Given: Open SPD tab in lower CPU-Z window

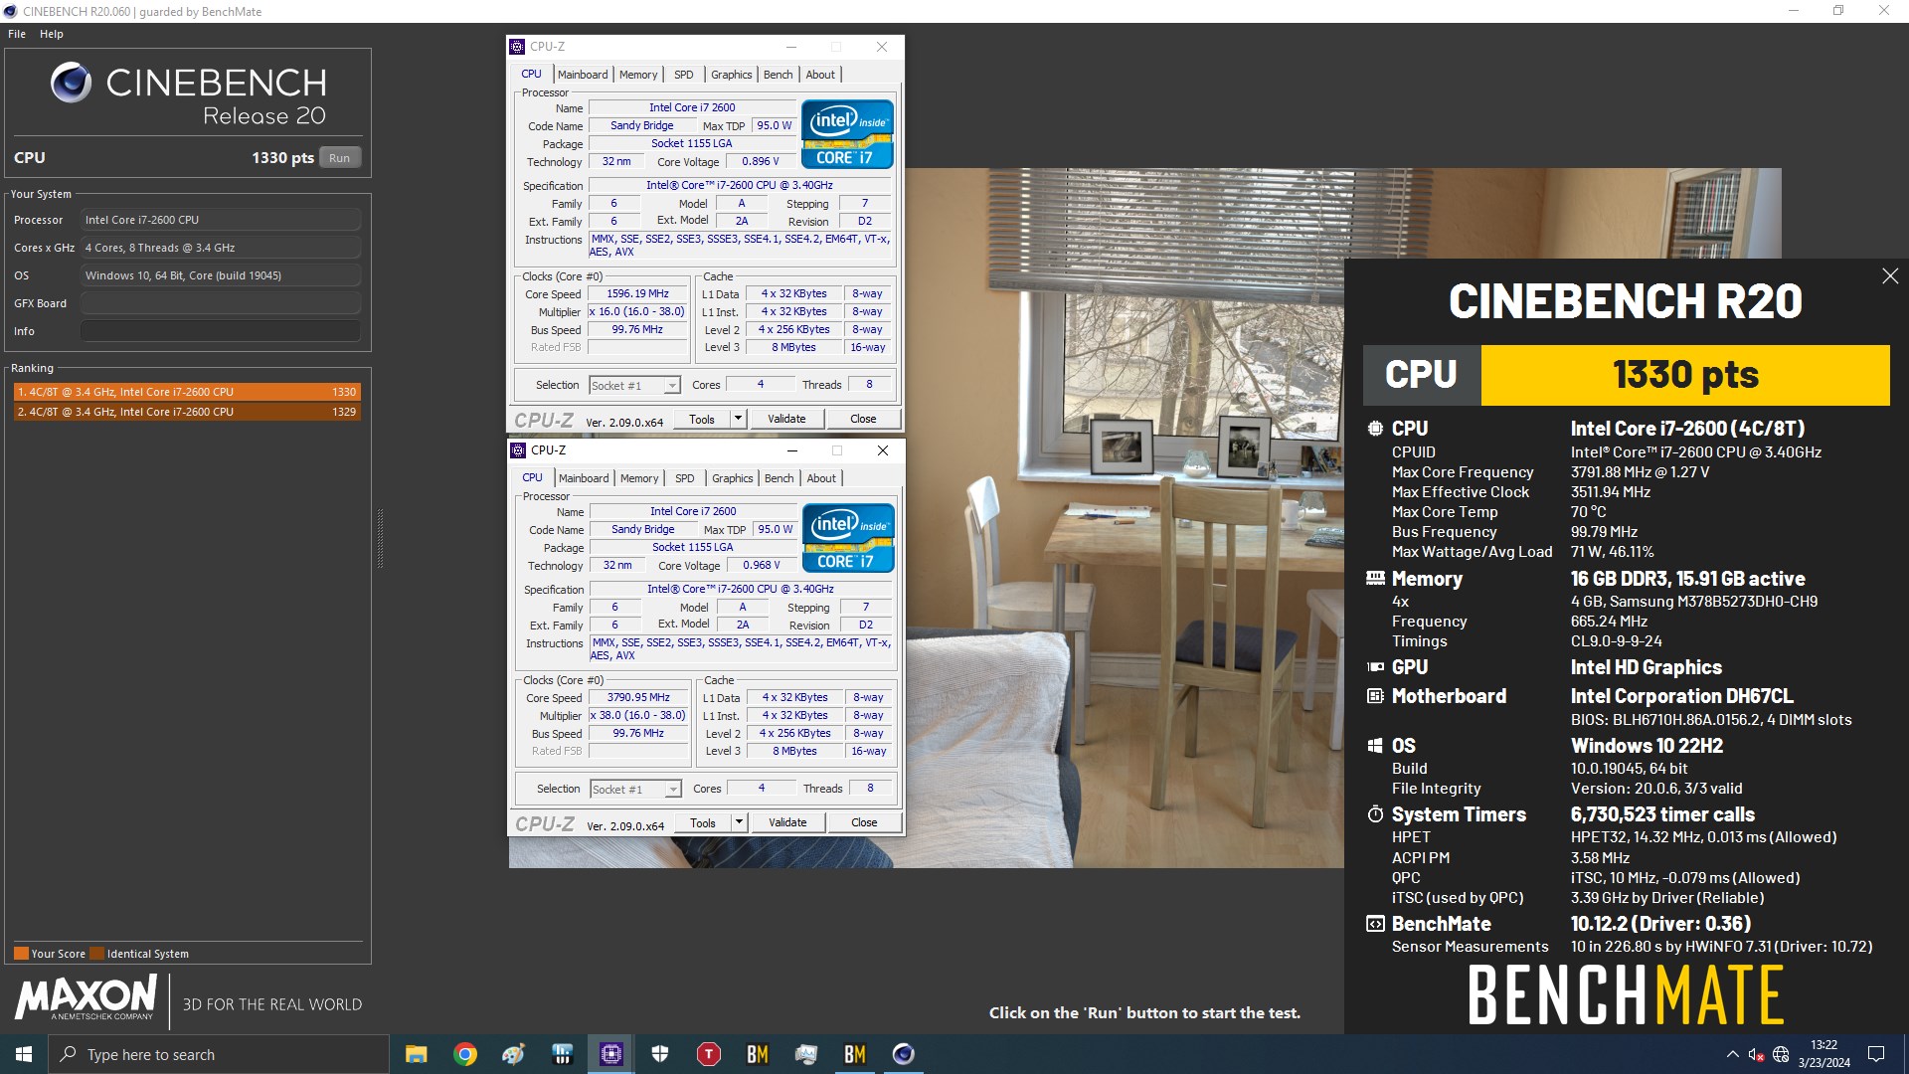Looking at the screenshot, I should [x=685, y=478].
